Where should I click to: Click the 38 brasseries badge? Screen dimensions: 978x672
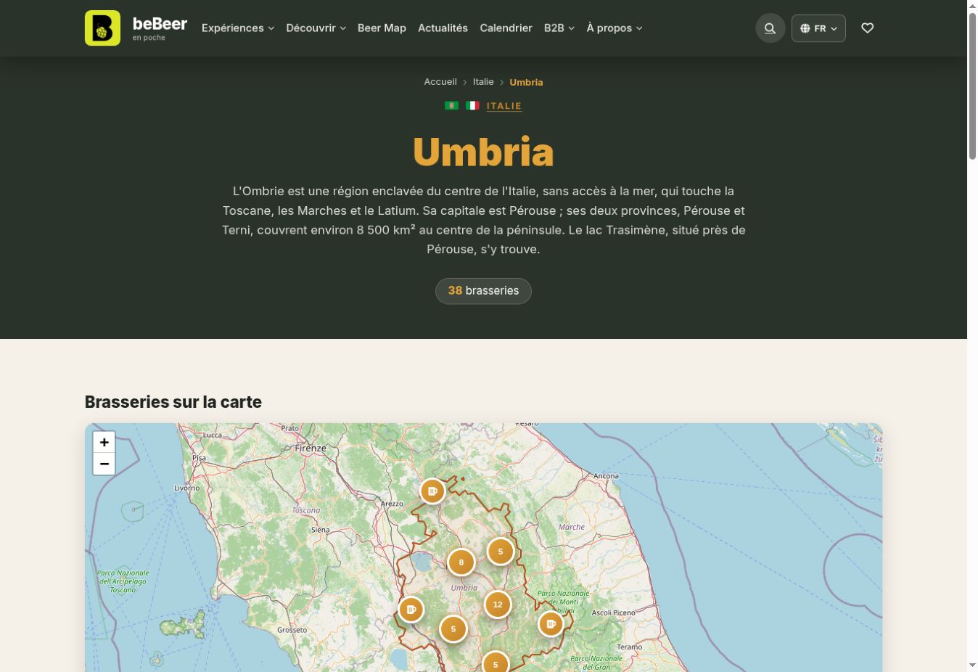(483, 291)
